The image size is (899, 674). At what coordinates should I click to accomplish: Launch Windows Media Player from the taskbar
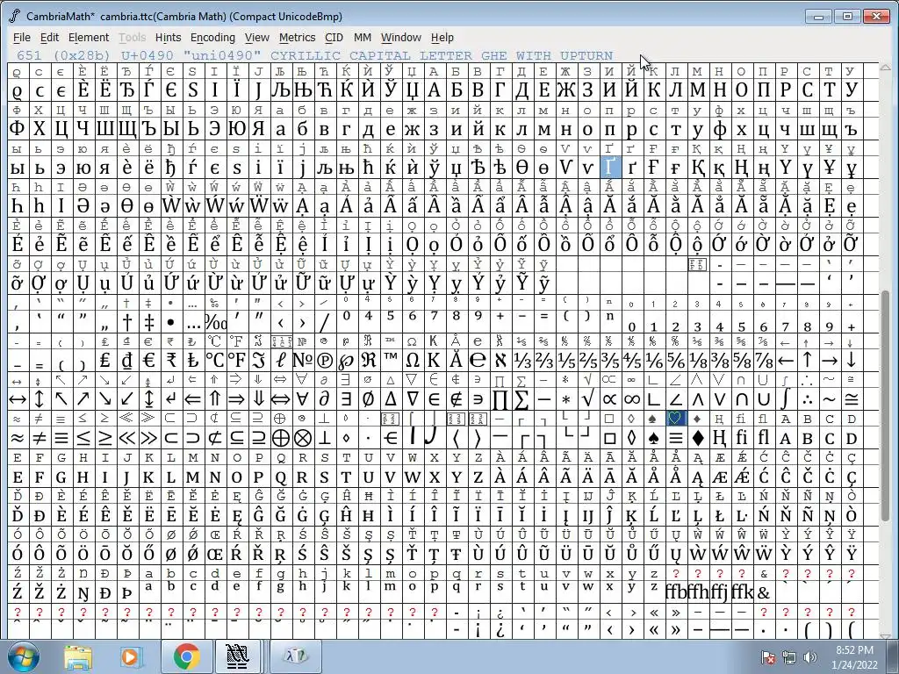(131, 657)
